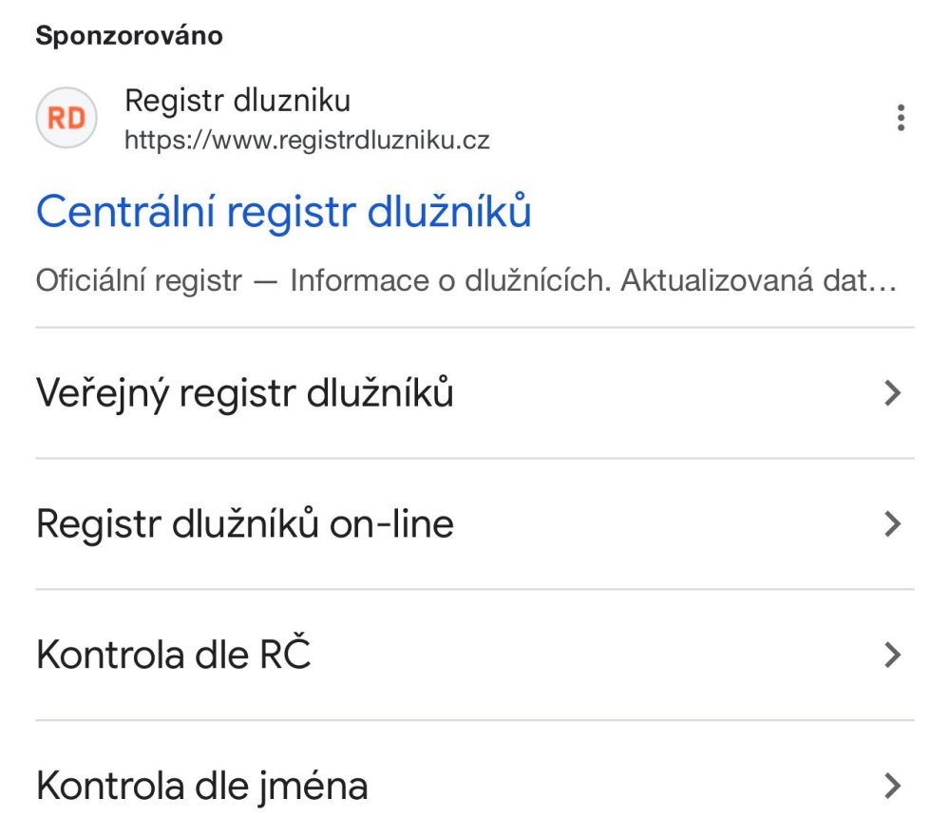The image size is (950, 836).
Task: Click 'Oficiální registr' in the ad description
Action: point(139,282)
